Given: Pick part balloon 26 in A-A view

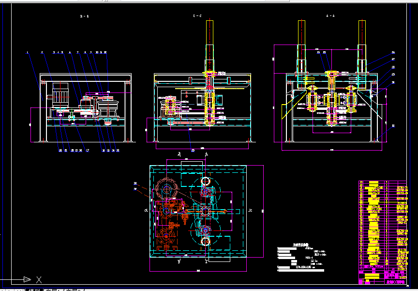Looking at the screenshot, I should [x=393, y=53].
